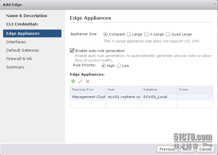The image size is (218, 155).
Task: Click the Datastore column header
Action: coord(159,90)
